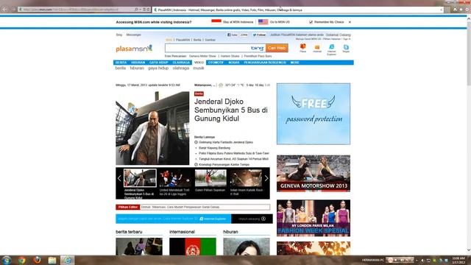471x265 pixels.
Task: Select PlasaMSN search scope tab
Action: [183, 40]
